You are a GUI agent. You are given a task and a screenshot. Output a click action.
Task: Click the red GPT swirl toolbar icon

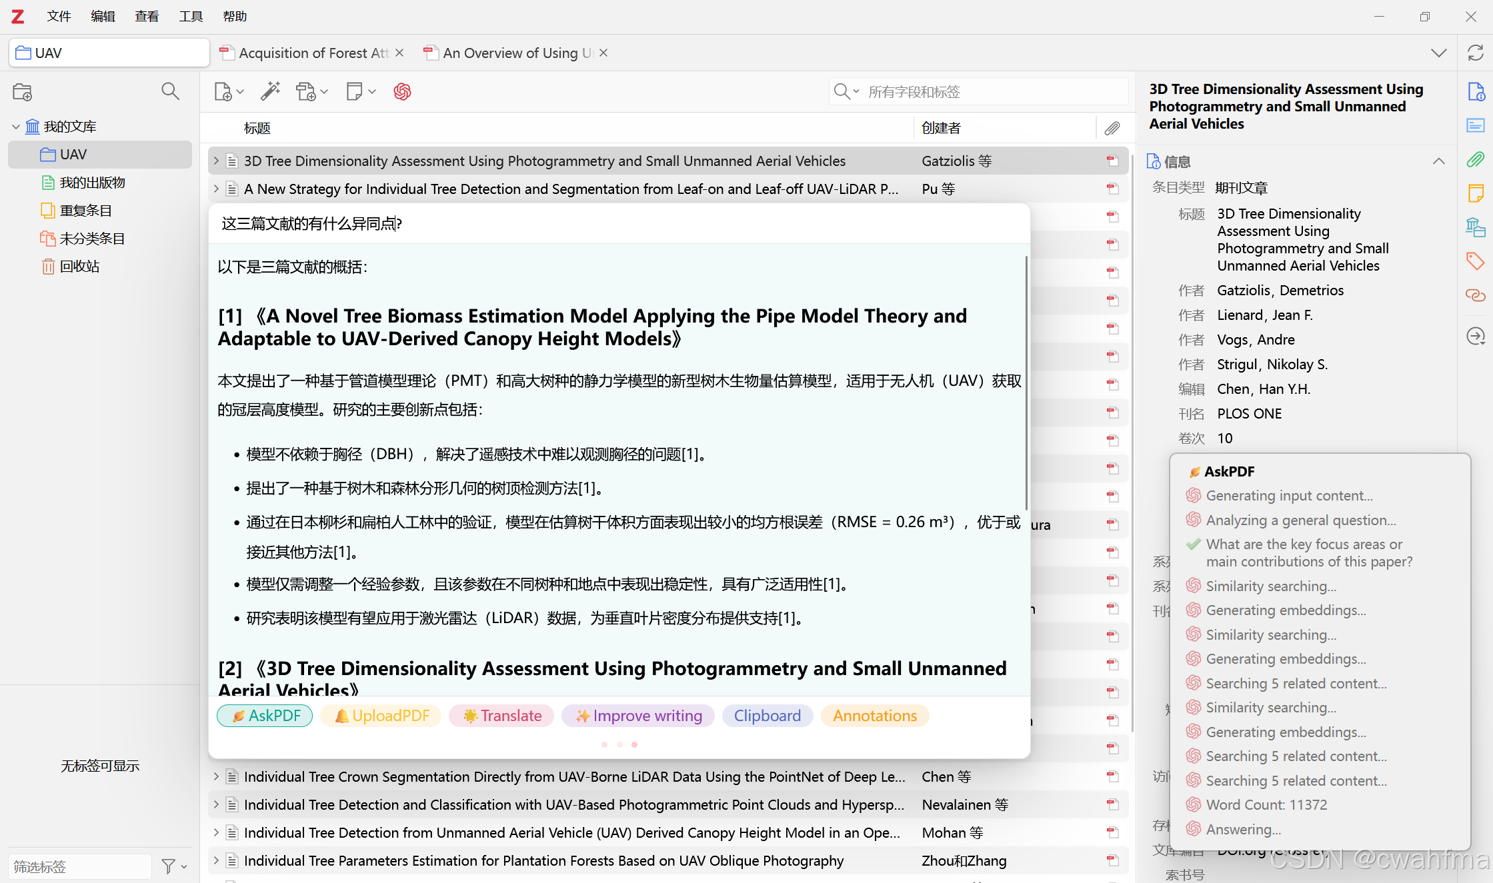point(402,91)
